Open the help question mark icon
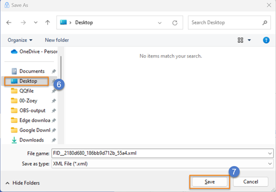The image size is (276, 192). point(266,40)
